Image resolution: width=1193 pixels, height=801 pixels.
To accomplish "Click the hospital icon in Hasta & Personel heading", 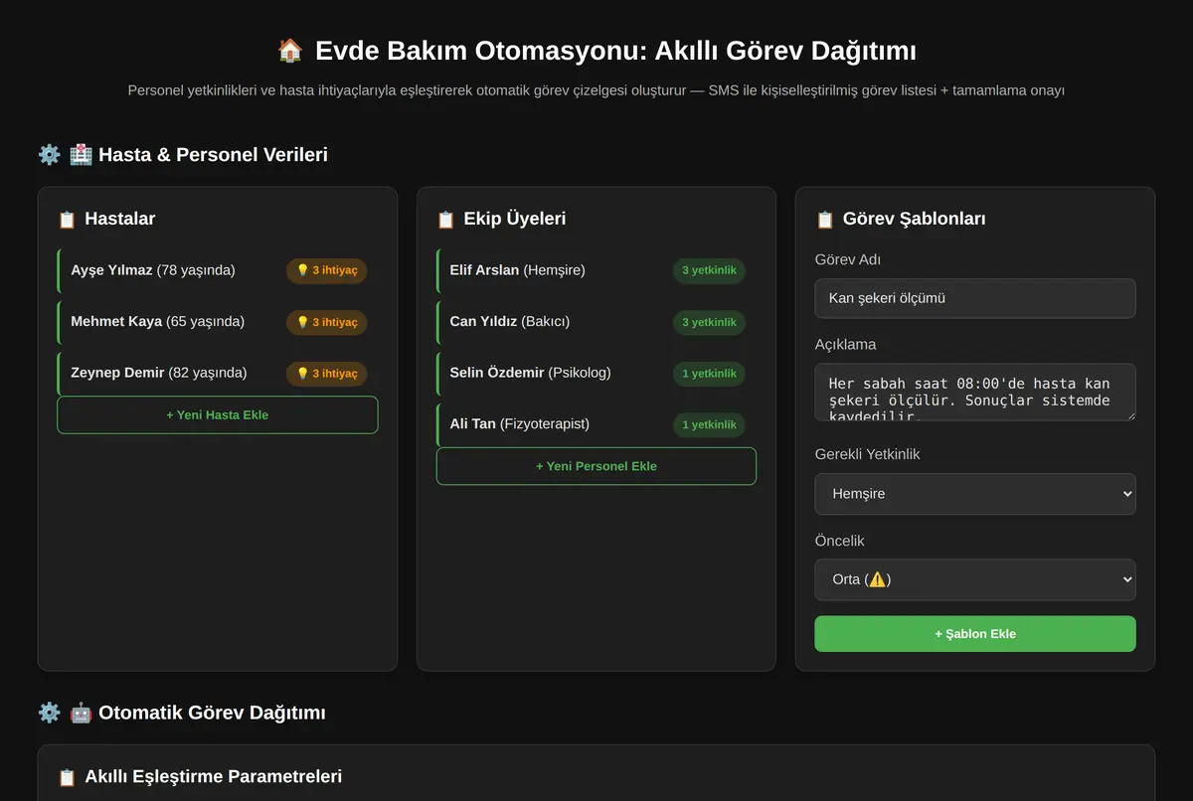I will point(82,154).
